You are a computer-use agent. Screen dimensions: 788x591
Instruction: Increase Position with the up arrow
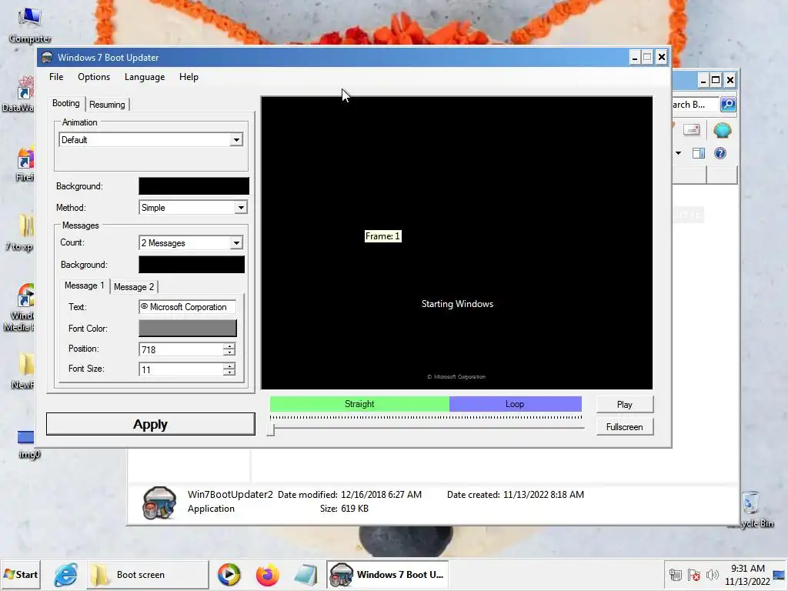[229, 346]
